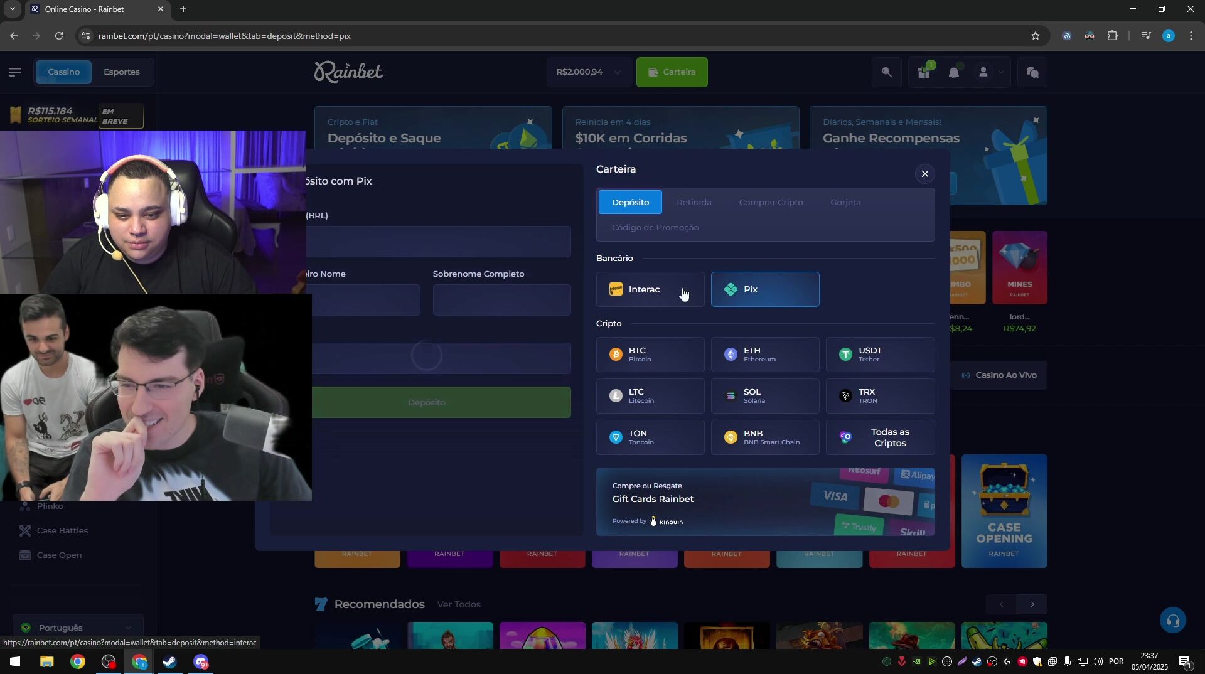This screenshot has width=1205, height=674.
Task: Select BTC Bitcoin deposit option
Action: click(650, 355)
